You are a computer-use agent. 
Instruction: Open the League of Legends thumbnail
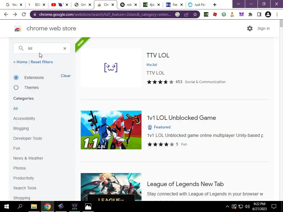point(111,187)
